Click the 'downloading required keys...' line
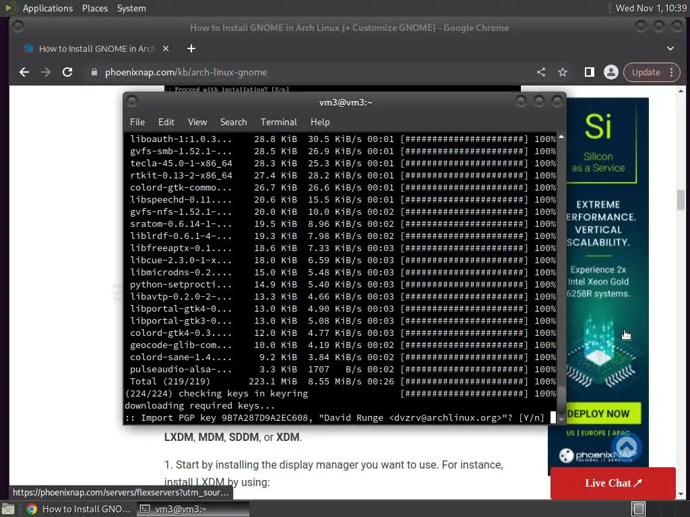 tap(199, 405)
